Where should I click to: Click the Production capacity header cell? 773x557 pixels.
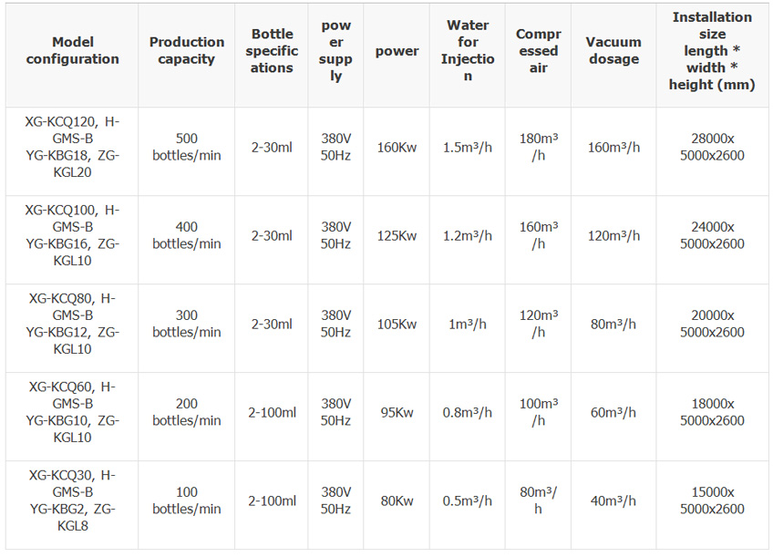click(x=187, y=51)
